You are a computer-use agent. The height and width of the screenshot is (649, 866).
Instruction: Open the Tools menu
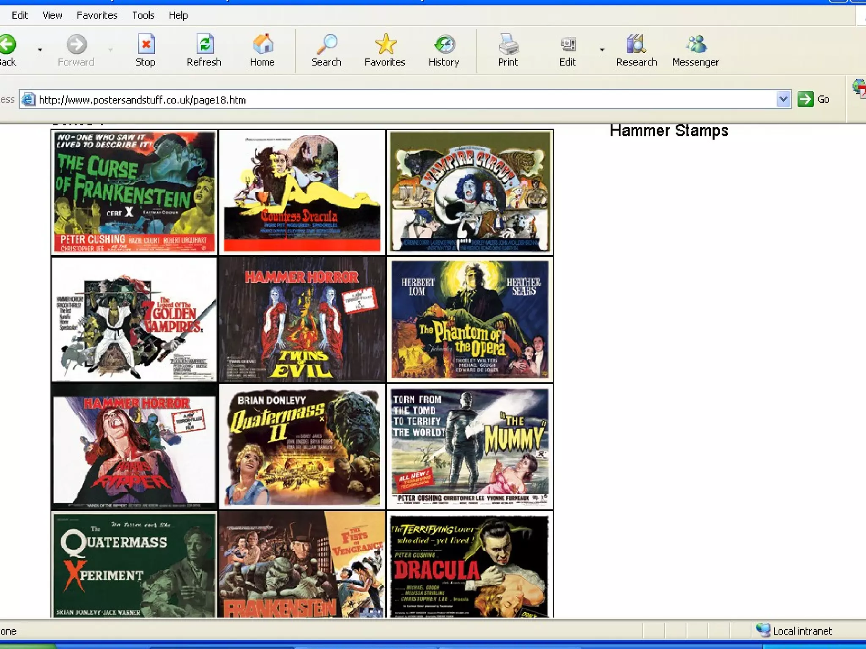[143, 15]
